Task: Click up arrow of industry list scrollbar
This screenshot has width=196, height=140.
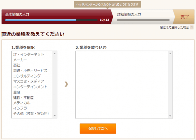Action: 55,53
